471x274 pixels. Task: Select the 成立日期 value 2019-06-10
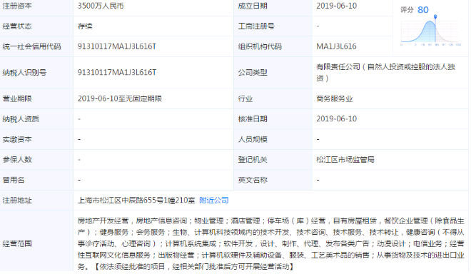[336, 6]
